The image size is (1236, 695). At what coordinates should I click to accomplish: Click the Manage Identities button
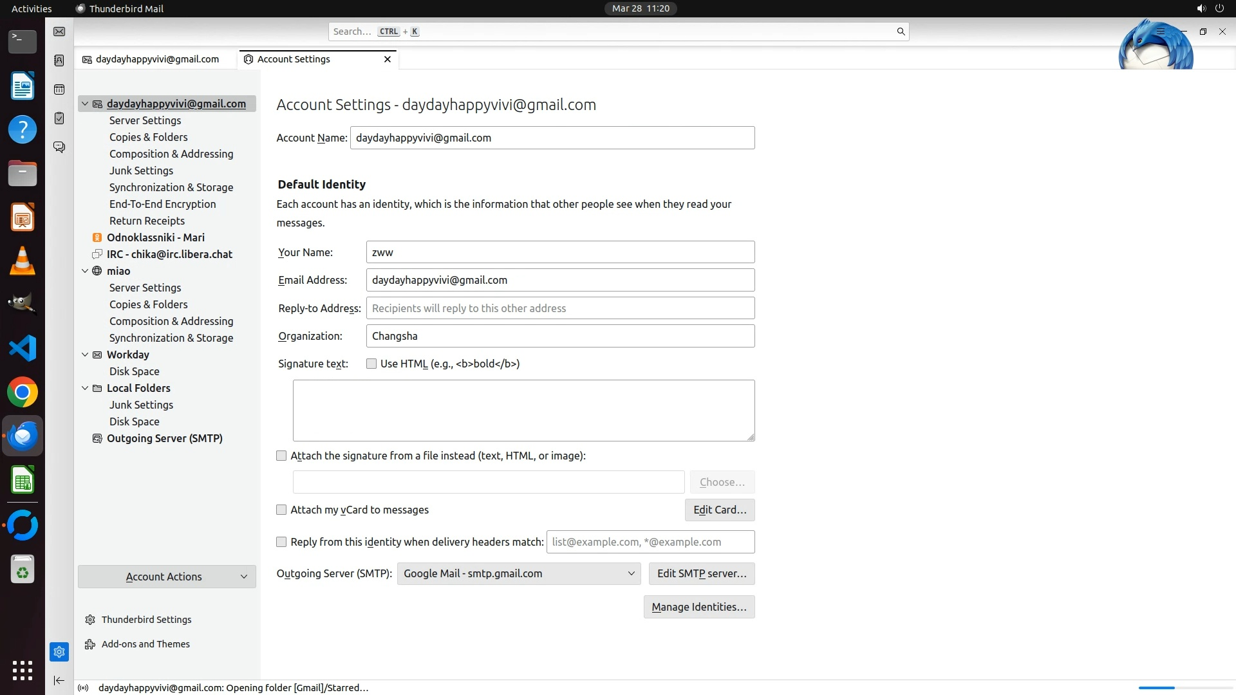pos(698,607)
